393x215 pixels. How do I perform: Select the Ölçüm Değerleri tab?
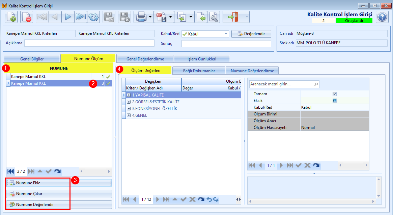(146, 71)
